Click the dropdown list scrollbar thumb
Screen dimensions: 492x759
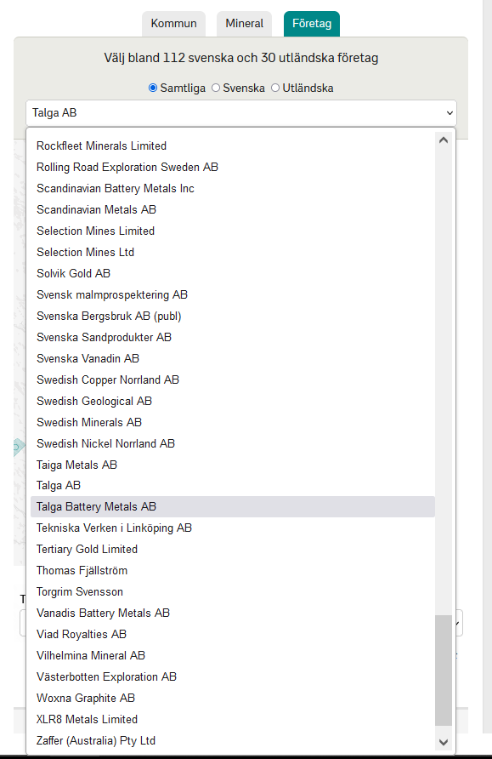click(x=444, y=671)
